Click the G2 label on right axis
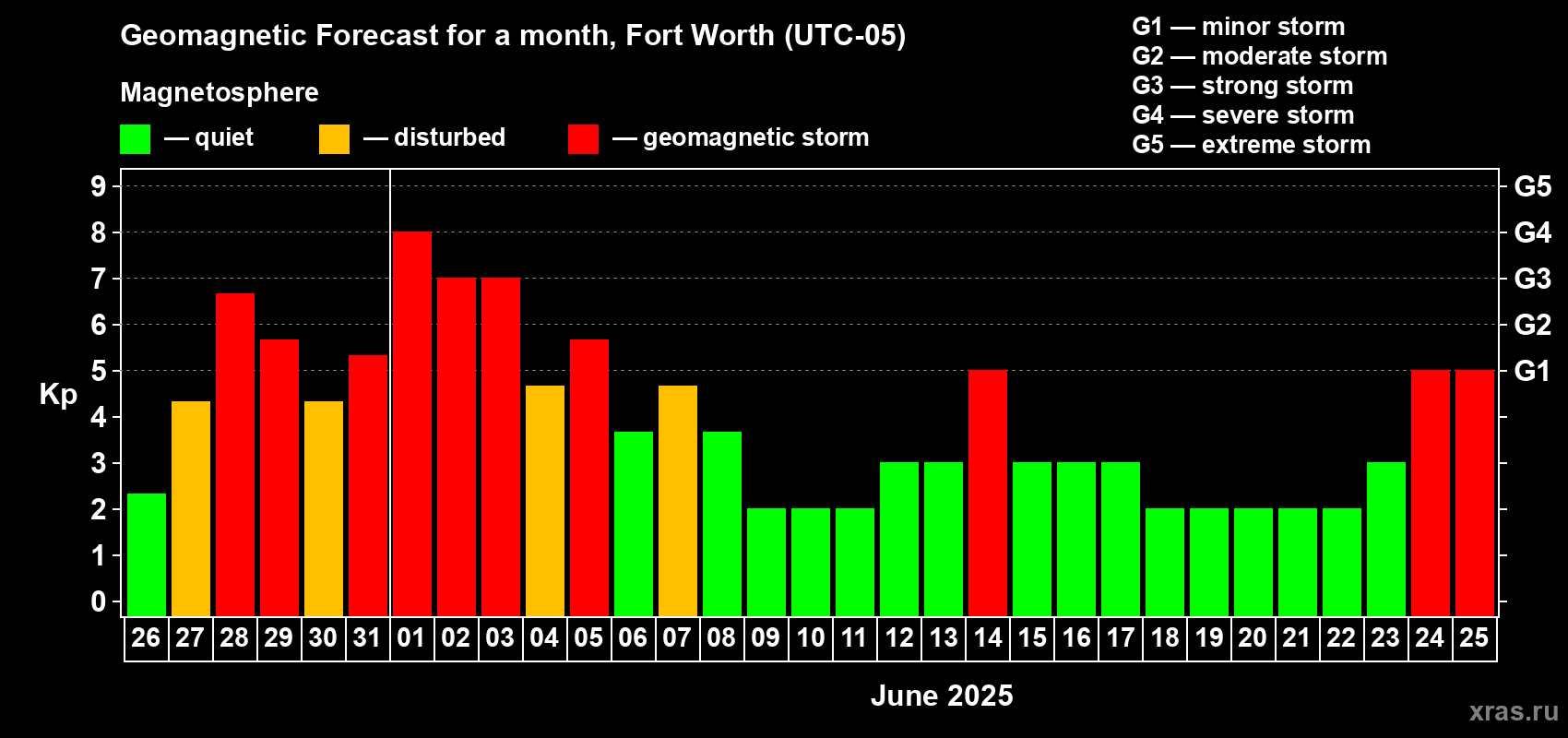Image resolution: width=1568 pixels, height=738 pixels. click(x=1532, y=325)
